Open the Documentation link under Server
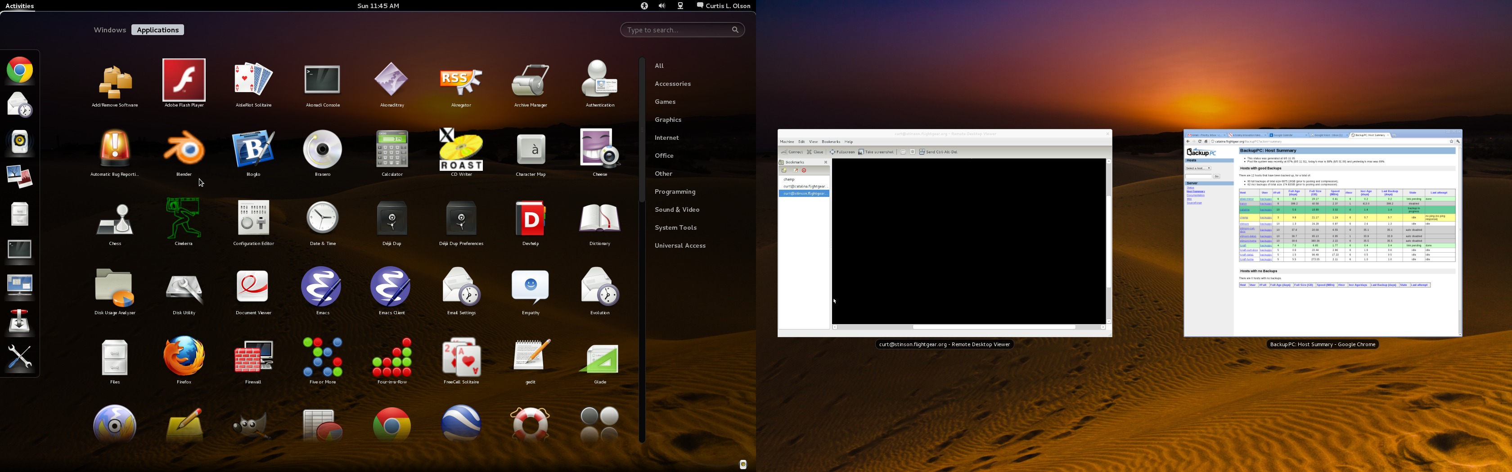Screen dimensions: 1512x472 click(1196, 196)
